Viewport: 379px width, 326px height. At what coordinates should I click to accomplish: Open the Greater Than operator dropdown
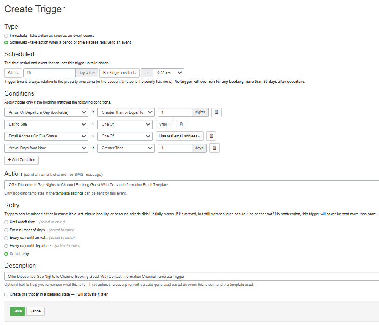(125, 148)
